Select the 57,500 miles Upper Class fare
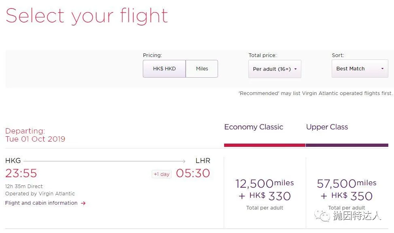 tap(346, 189)
